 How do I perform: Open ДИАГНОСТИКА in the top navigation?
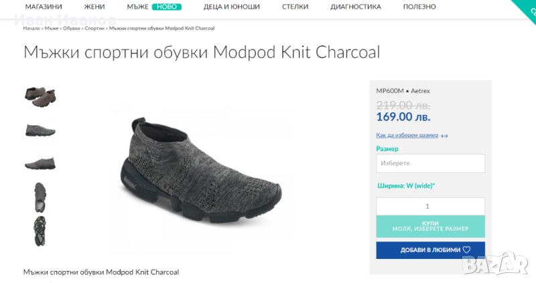(356, 7)
